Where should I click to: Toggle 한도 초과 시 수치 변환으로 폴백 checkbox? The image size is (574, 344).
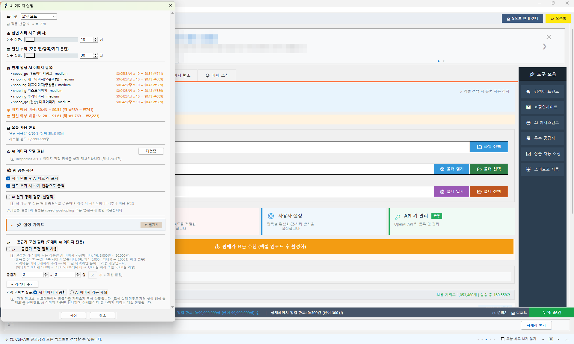click(x=8, y=186)
